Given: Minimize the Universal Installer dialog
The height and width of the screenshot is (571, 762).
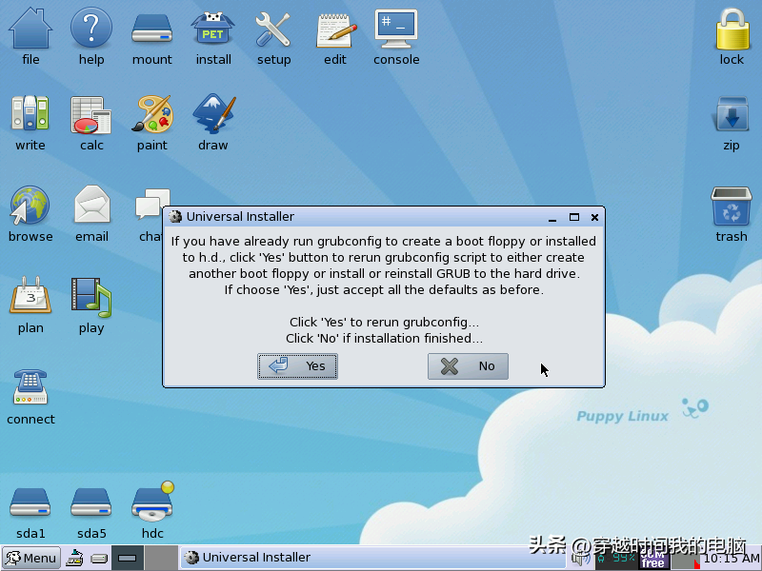Looking at the screenshot, I should [552, 218].
